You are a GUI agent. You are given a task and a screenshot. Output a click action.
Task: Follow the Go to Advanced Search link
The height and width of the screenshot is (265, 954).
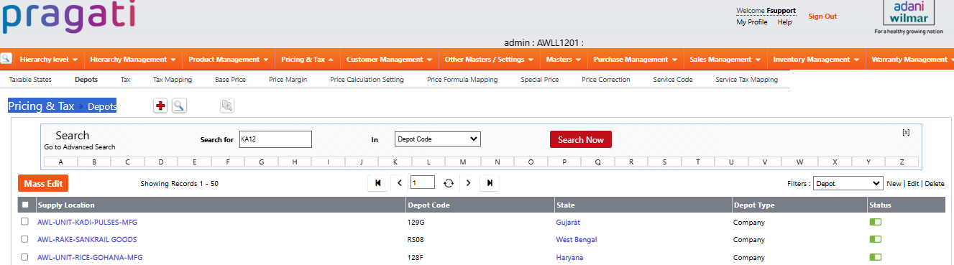tap(80, 147)
